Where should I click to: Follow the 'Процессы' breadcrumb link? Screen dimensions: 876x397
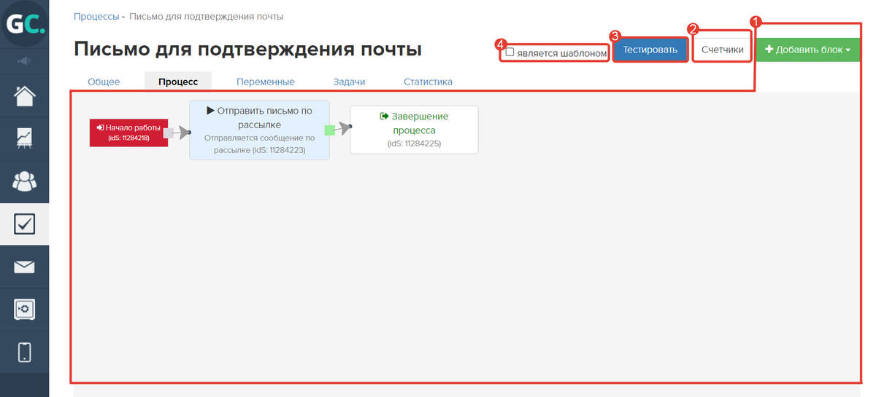coord(96,16)
